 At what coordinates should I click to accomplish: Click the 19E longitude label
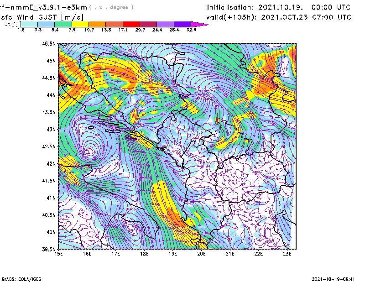point(173,254)
